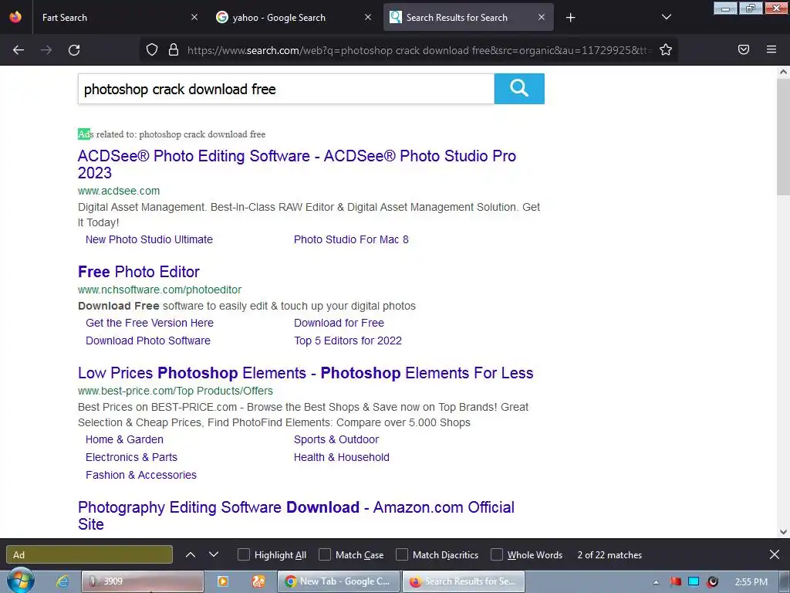
Task: Switch to the Fart Search tab
Action: (x=118, y=18)
